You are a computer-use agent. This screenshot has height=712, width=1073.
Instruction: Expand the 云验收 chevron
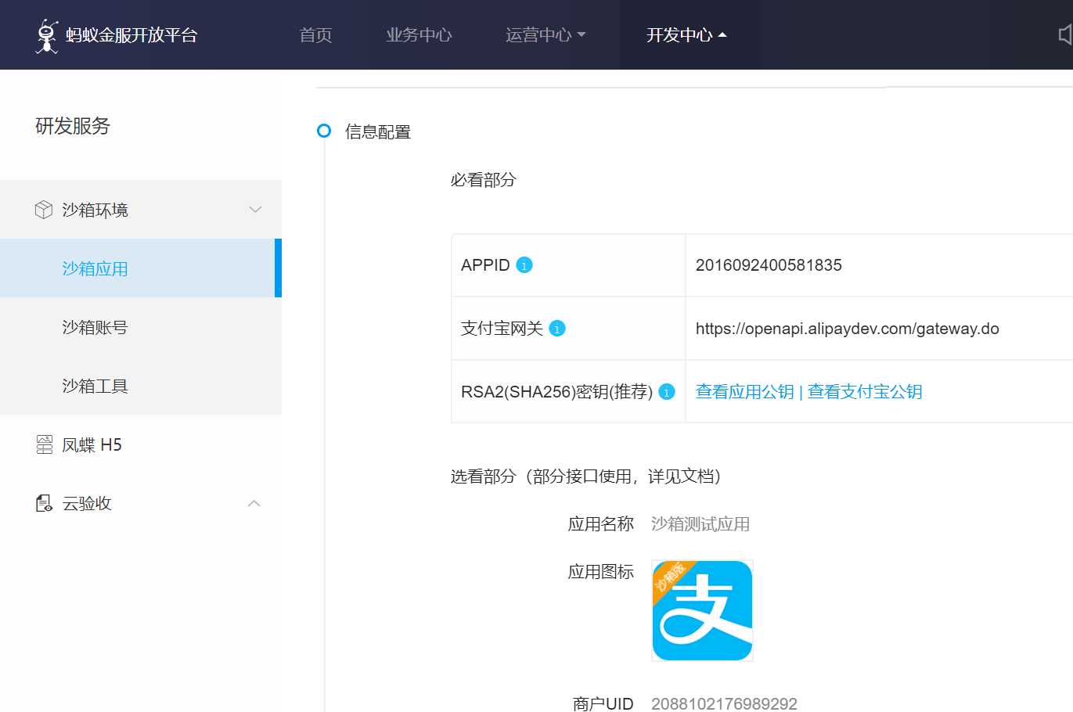254,503
